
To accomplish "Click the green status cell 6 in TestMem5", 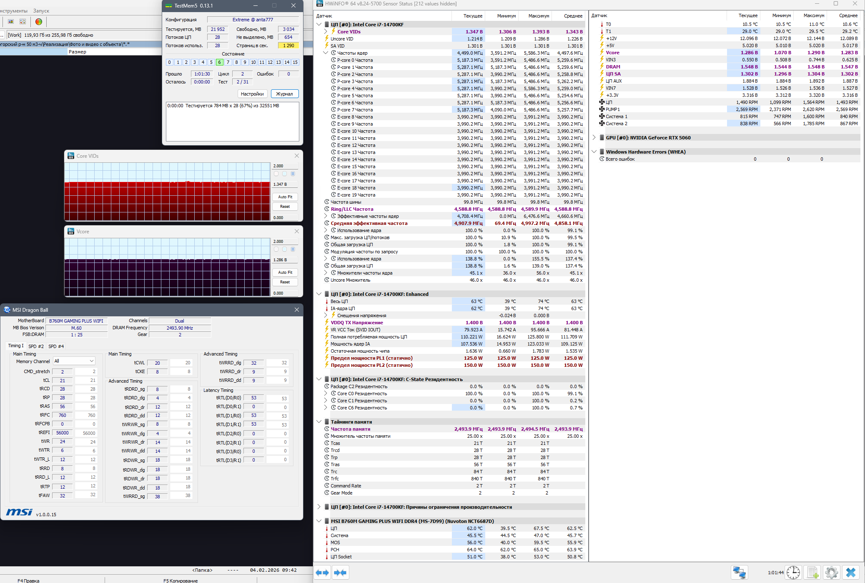I will (220, 62).
